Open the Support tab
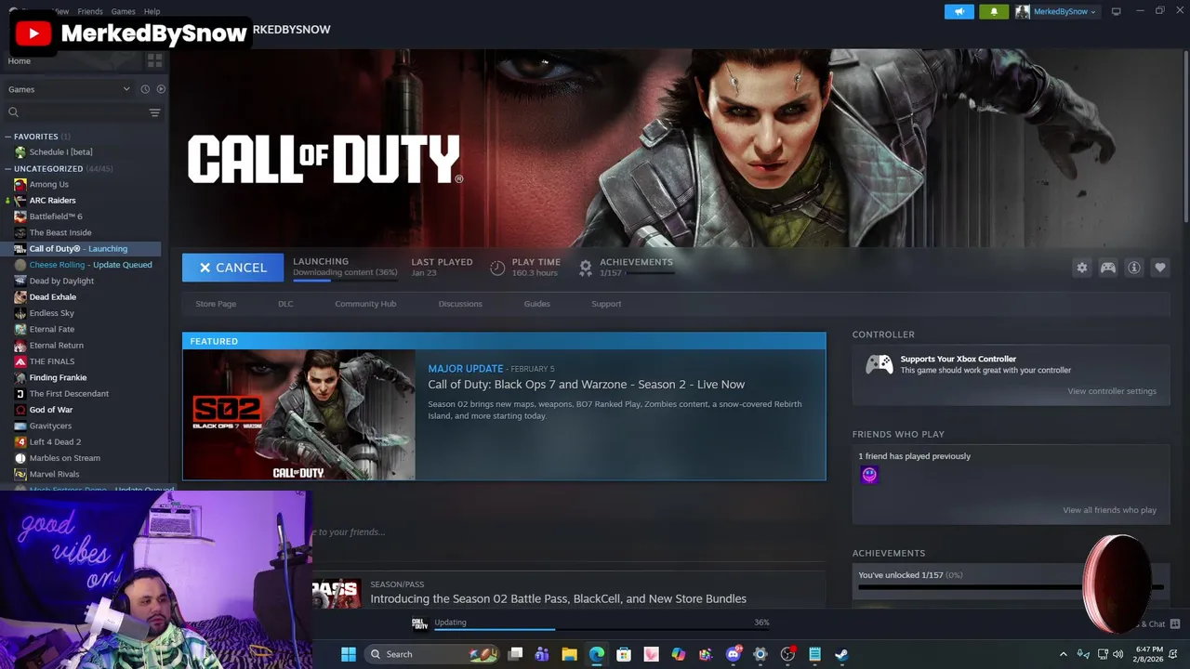 pyautogui.click(x=606, y=304)
